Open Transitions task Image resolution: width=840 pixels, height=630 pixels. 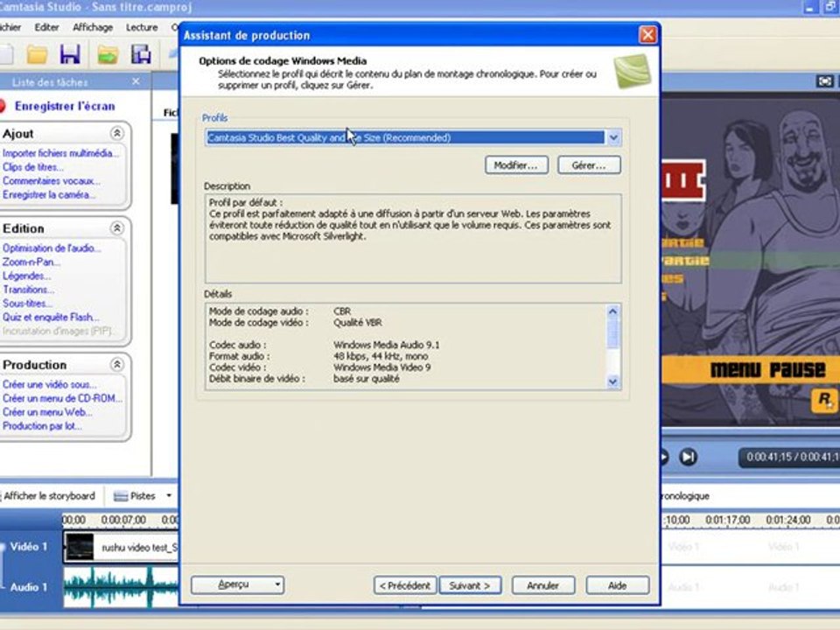28,290
